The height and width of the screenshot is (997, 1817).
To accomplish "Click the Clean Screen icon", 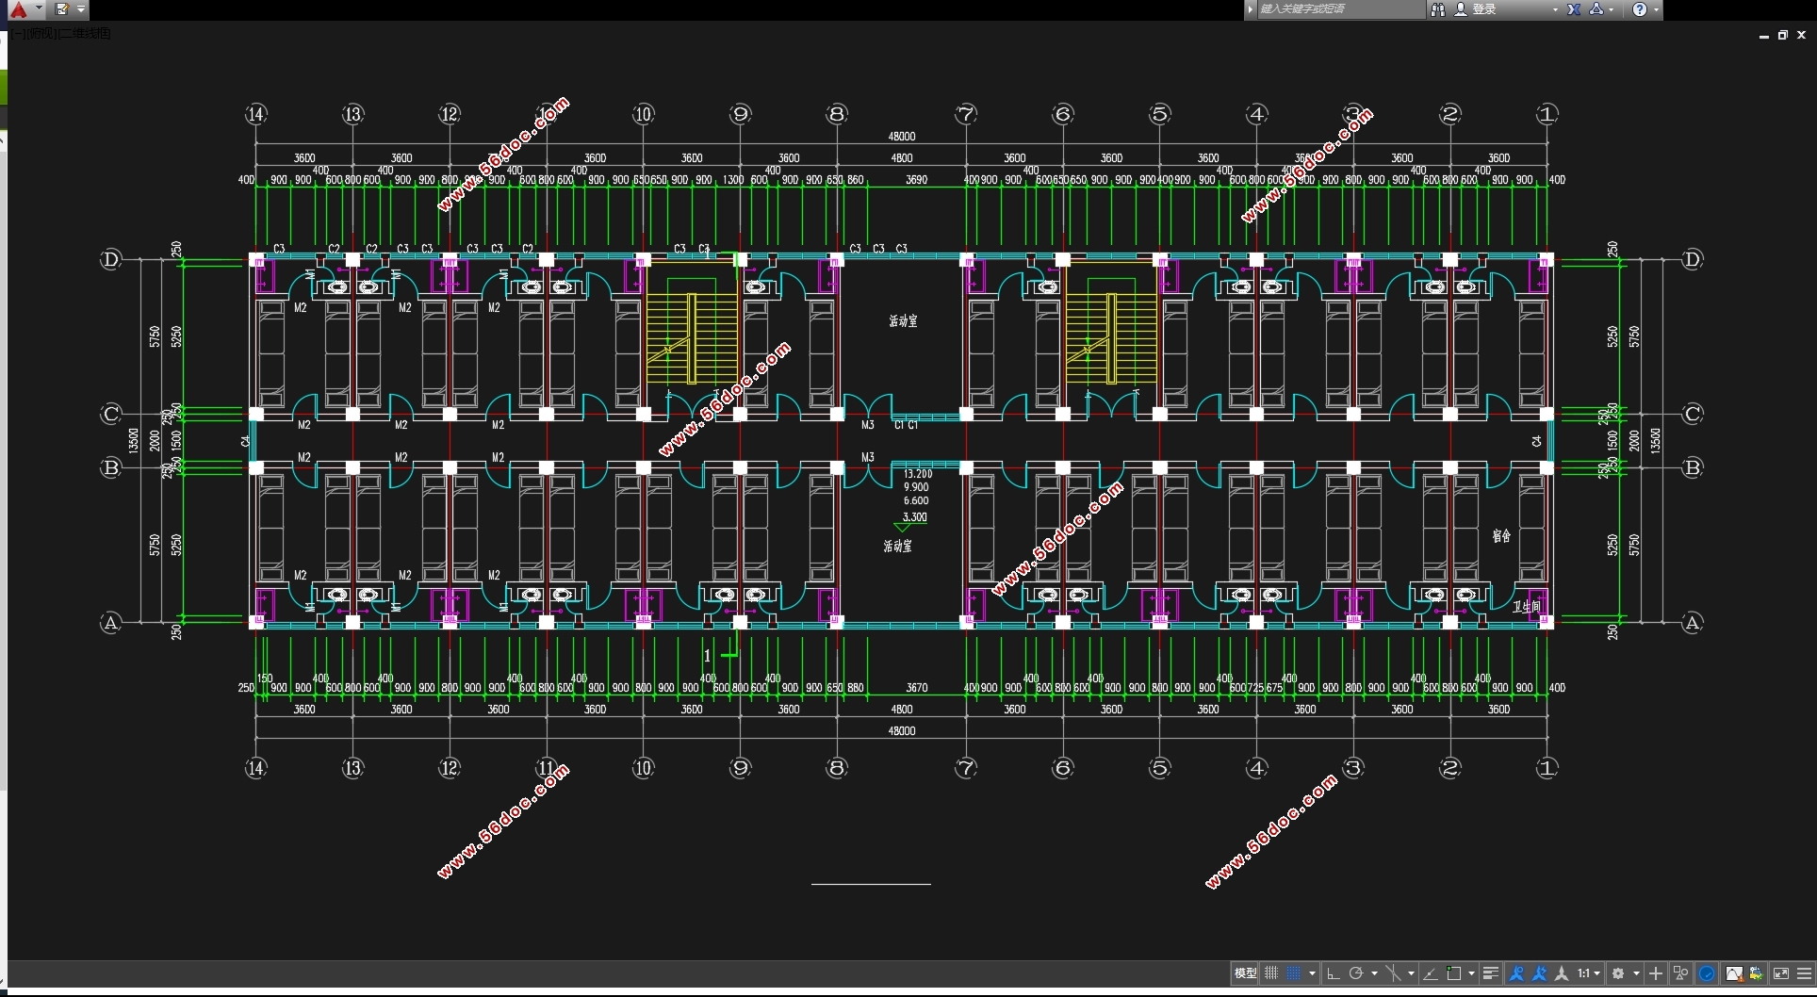I will 1781,973.
